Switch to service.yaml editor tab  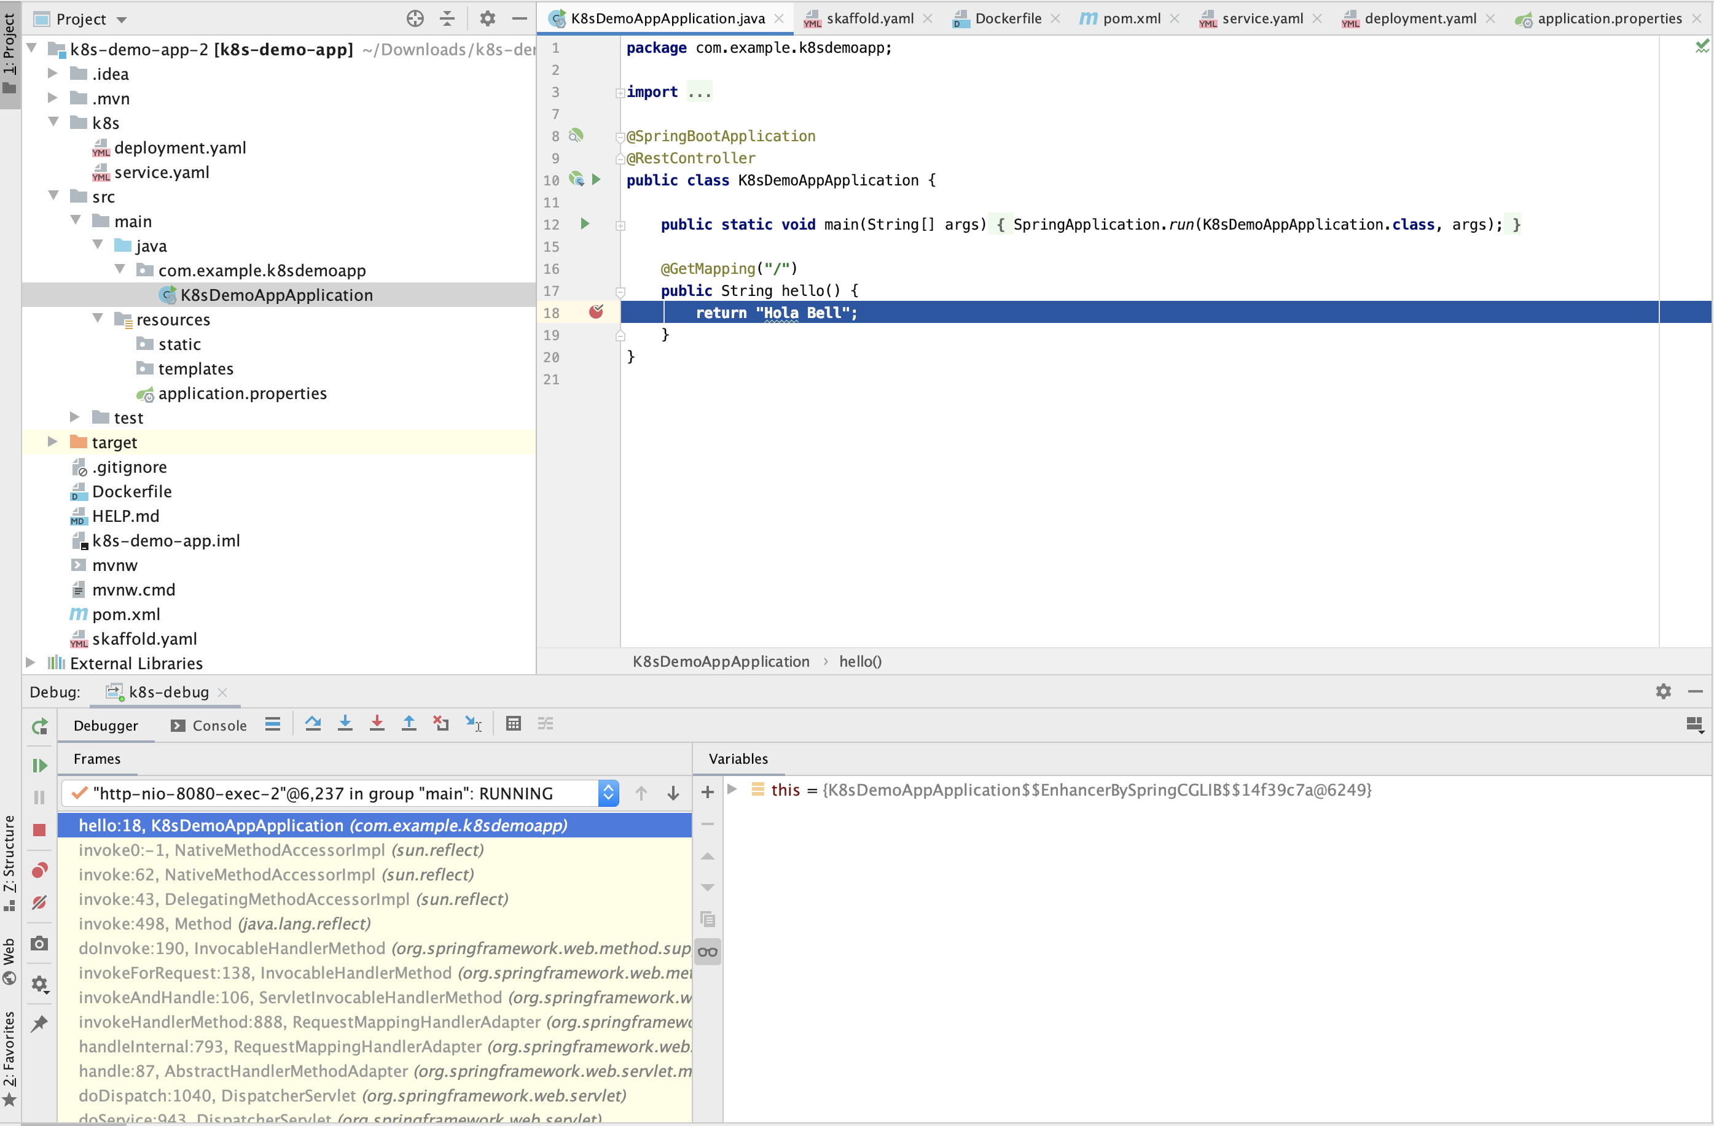coord(1262,18)
